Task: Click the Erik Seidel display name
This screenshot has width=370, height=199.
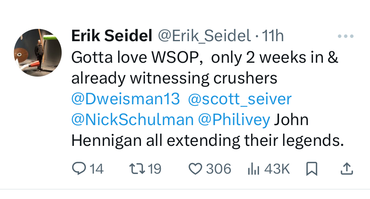Action: click(x=111, y=37)
